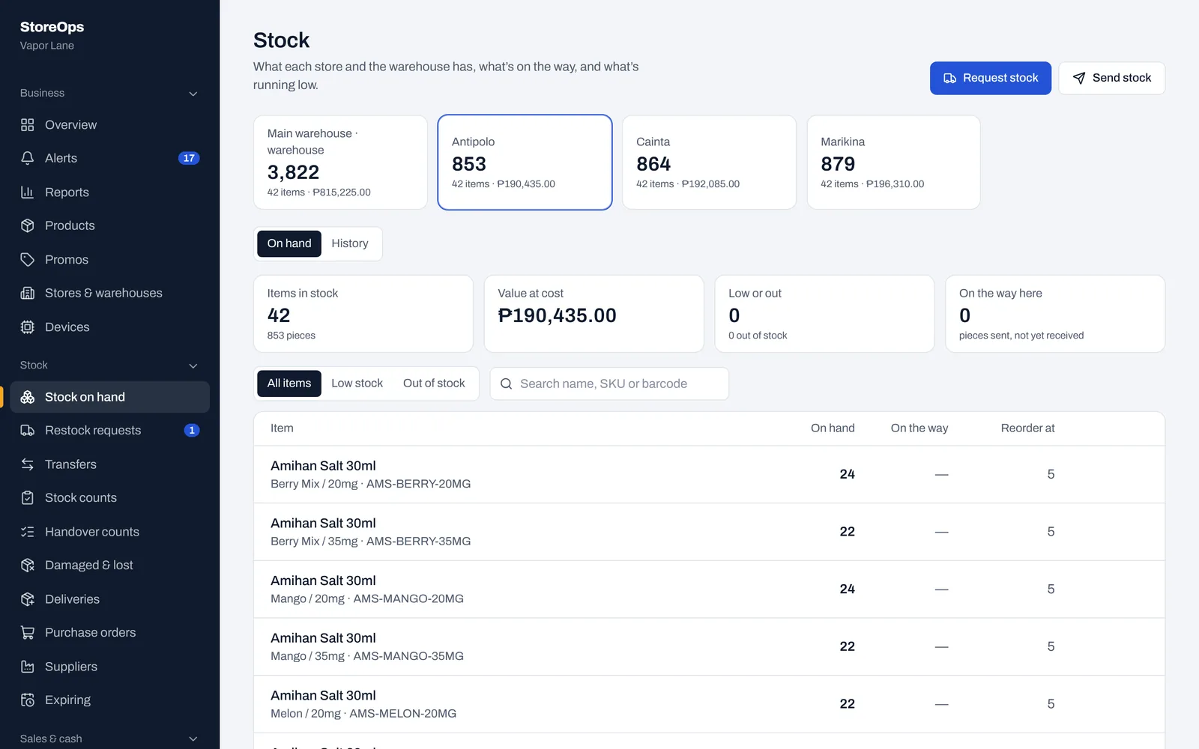Select the Promos tag icon

(x=28, y=260)
